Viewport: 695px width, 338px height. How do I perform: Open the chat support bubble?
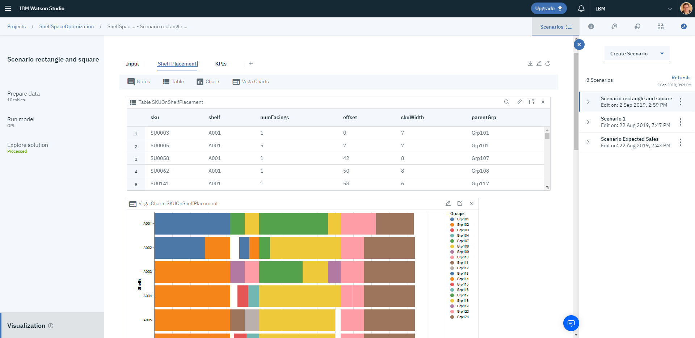coord(571,323)
